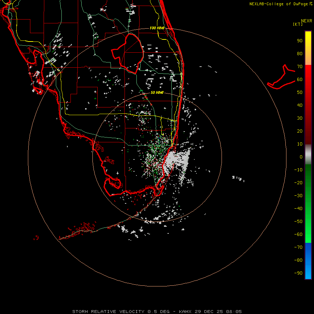Click the 60 value on the velocity scale
The image size is (314, 314).
(x=300, y=80)
